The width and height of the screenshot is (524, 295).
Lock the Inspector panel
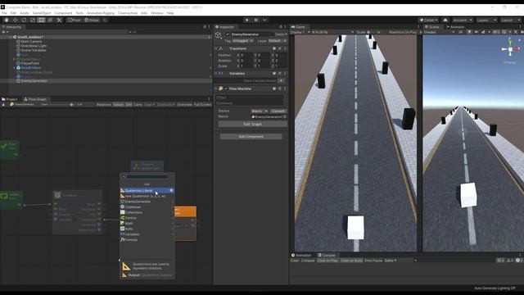point(281,27)
